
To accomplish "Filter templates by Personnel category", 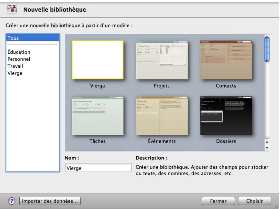I will click(19, 59).
